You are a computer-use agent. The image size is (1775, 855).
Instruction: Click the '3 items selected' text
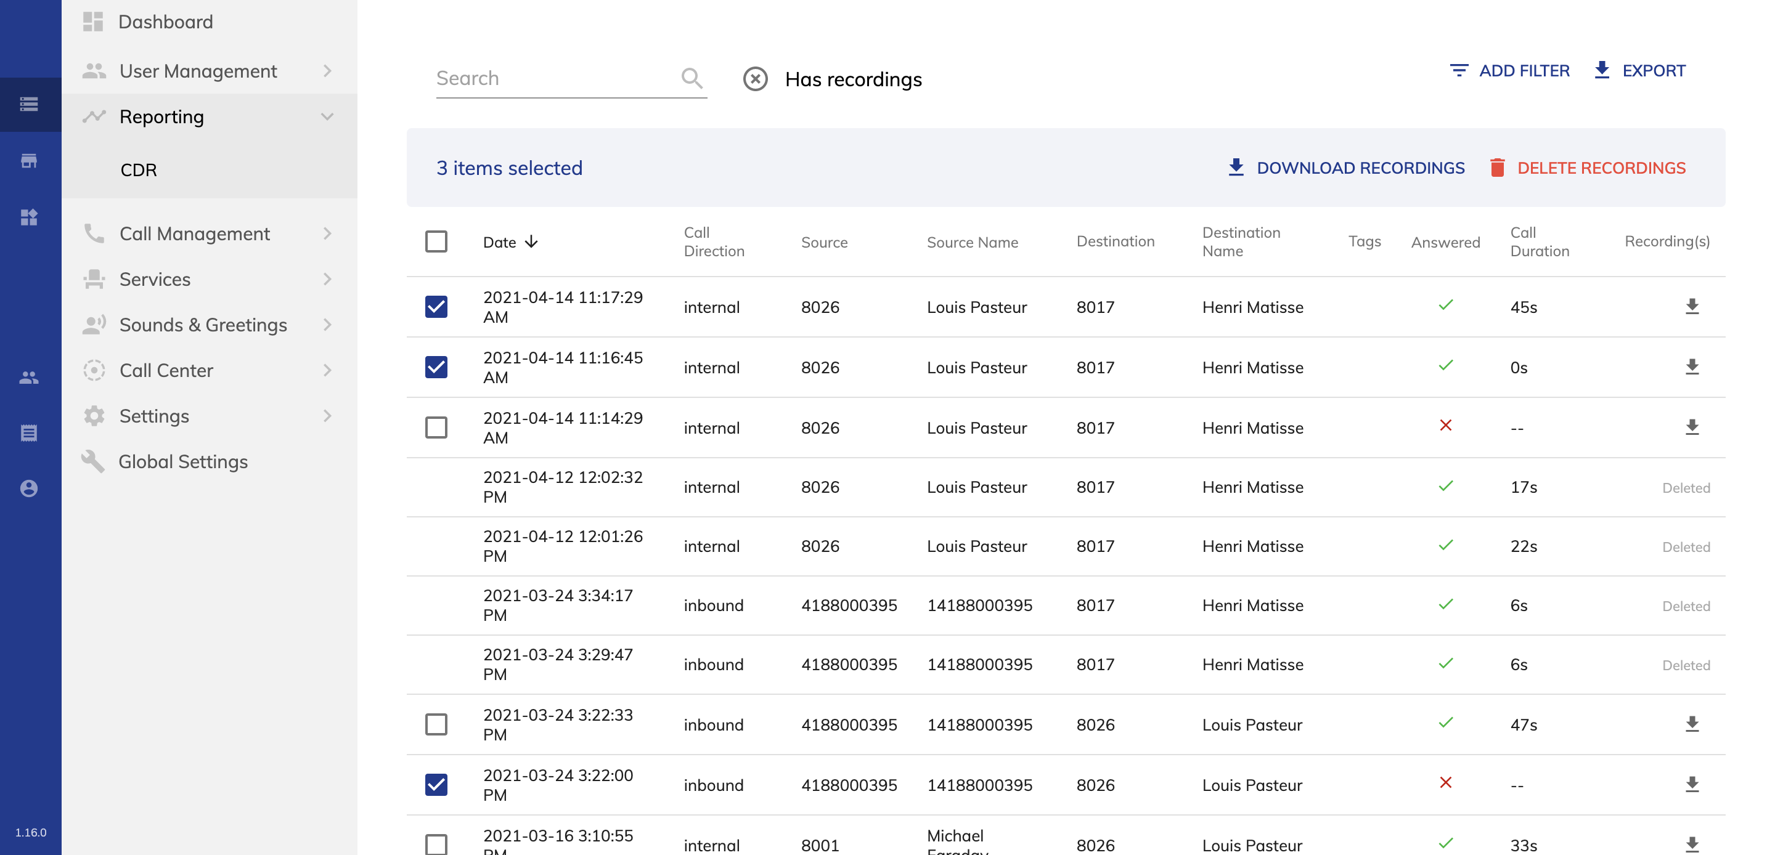509,168
